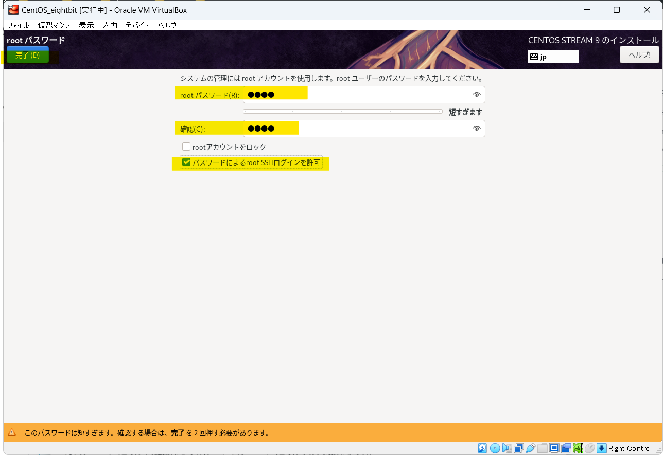Focus the root パスワード input field
Screen dimensions: 663x455
pos(364,95)
